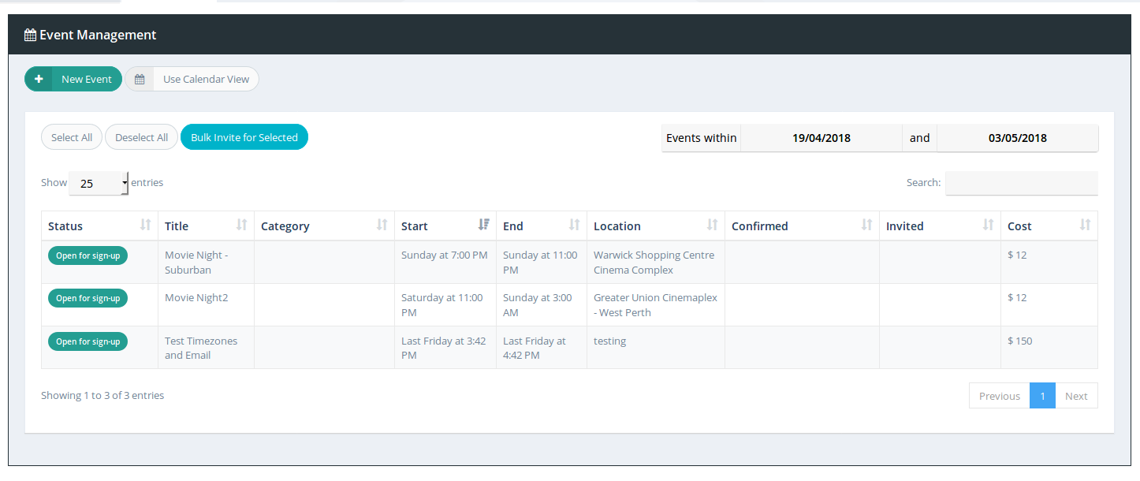This screenshot has width=1140, height=481.
Task: Sort table by Cost column arrows
Action: point(1085,226)
